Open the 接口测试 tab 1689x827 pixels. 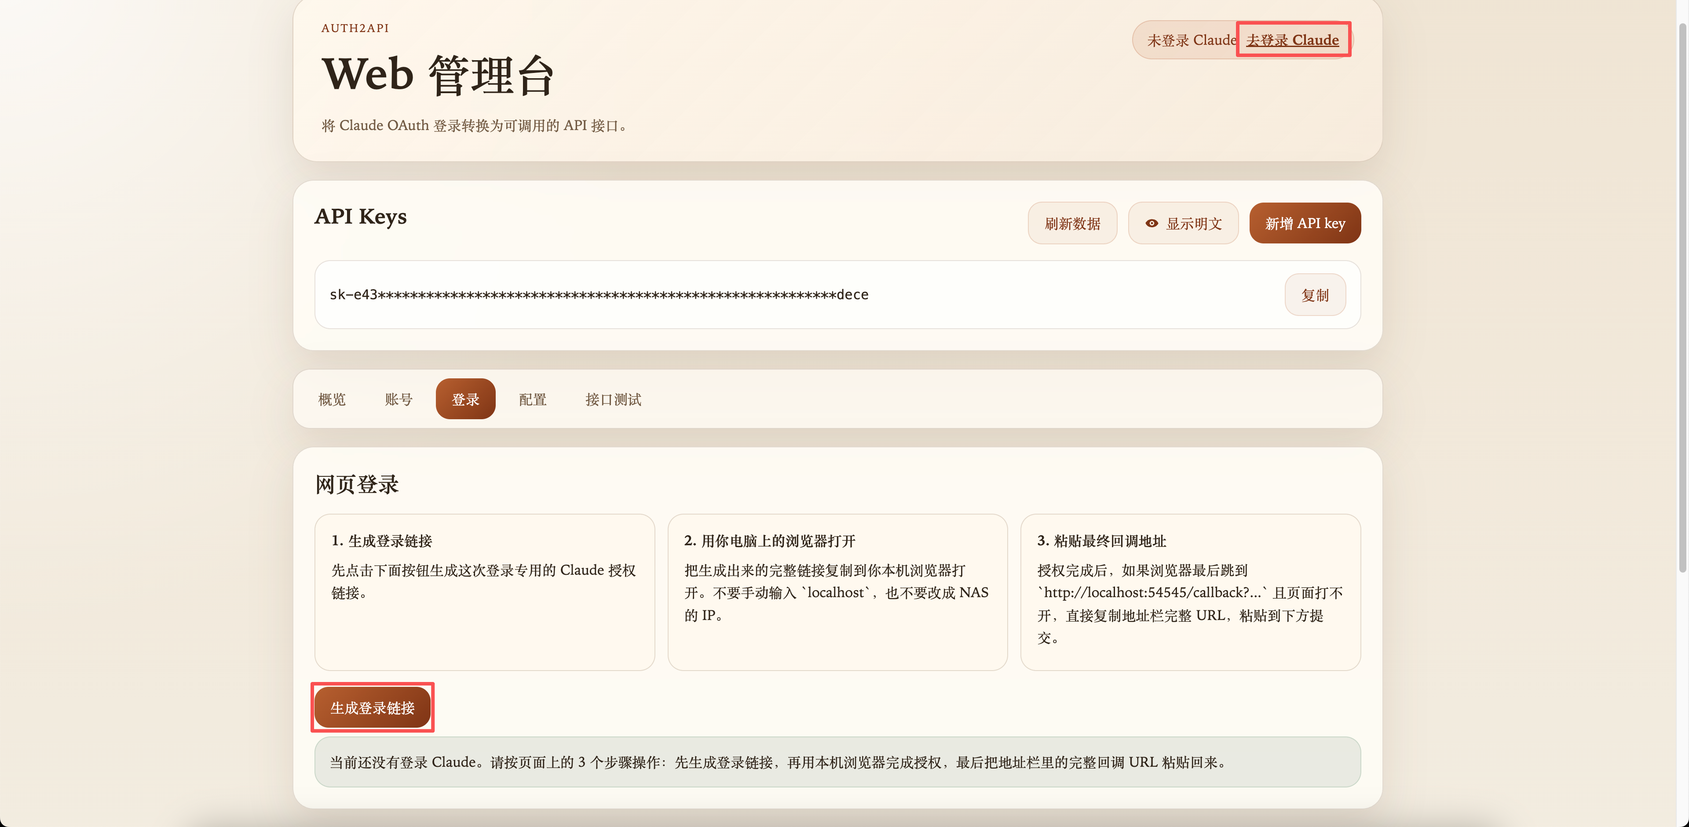click(x=613, y=399)
